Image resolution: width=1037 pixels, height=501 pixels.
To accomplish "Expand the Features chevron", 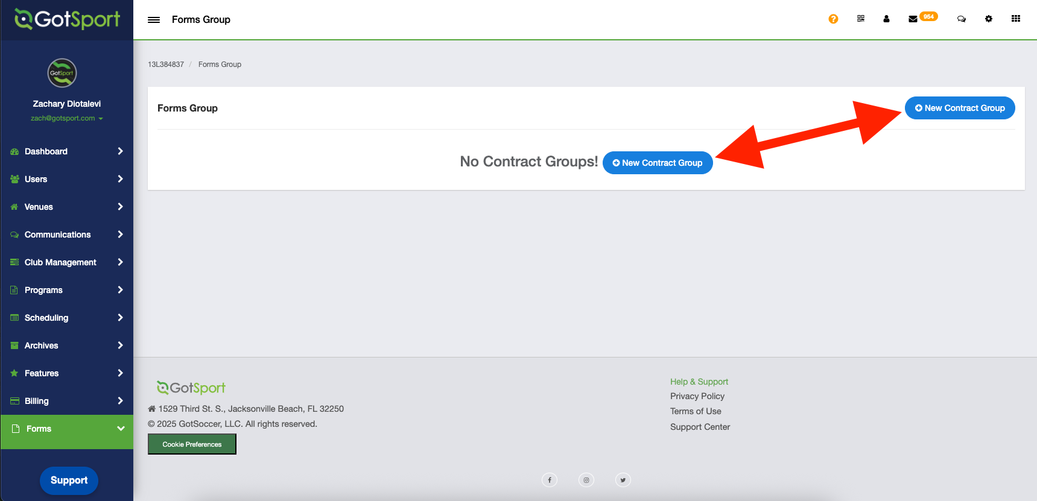I will 120,373.
